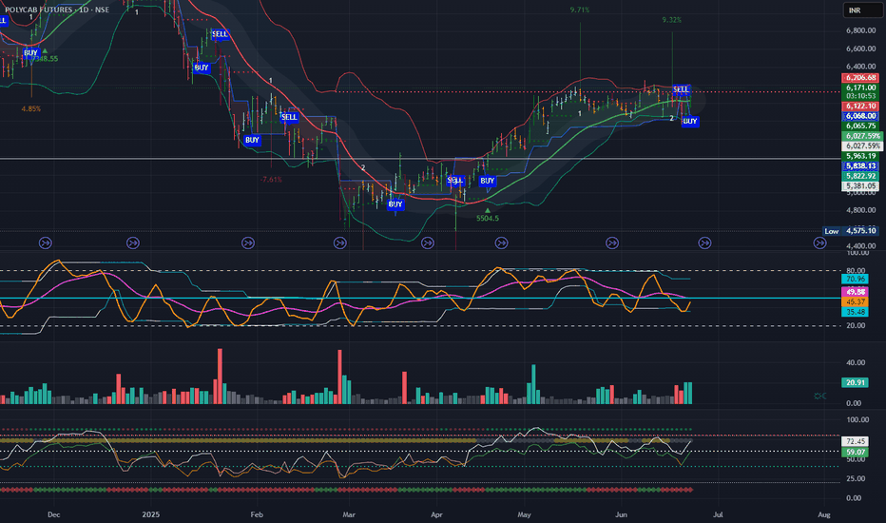Click the orange 4.85% annotation
The width and height of the screenshot is (886, 523).
31,108
